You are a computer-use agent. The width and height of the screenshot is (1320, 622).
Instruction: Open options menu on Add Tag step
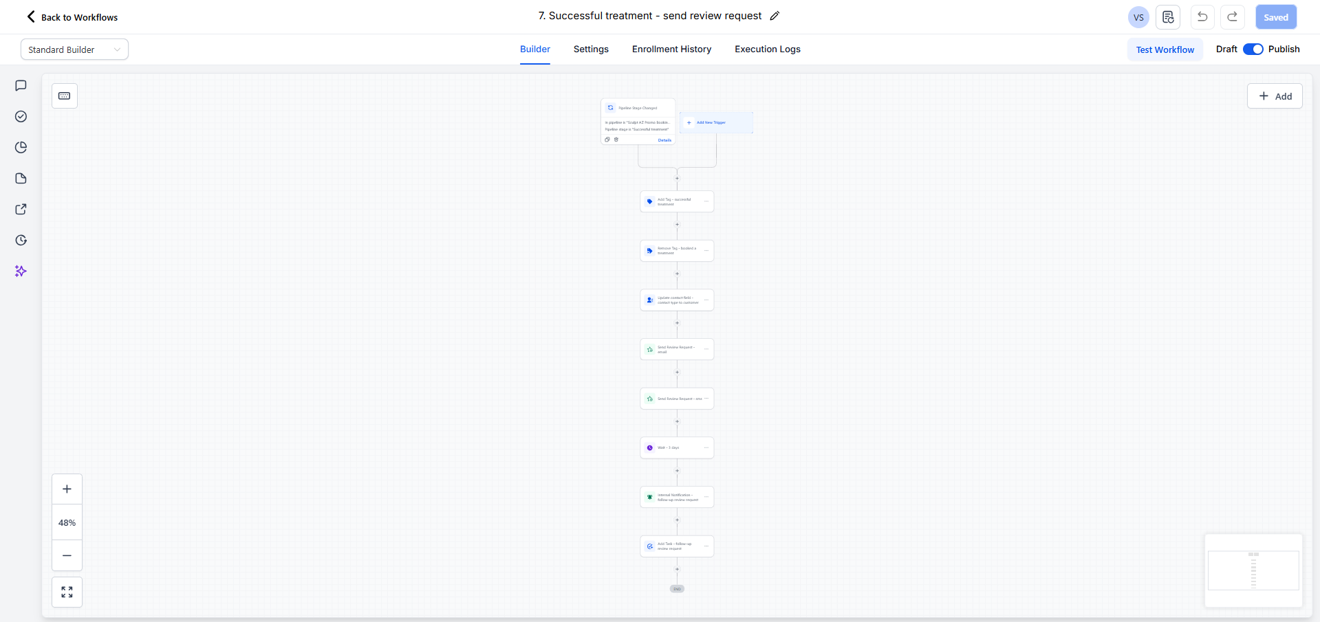tap(706, 201)
